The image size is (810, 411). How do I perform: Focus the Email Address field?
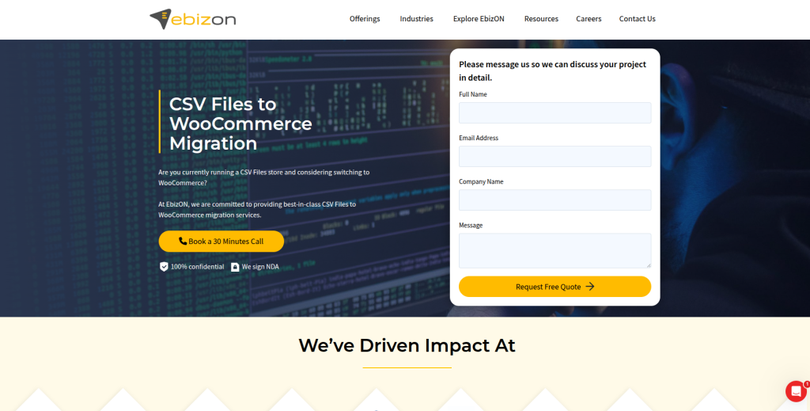point(555,156)
